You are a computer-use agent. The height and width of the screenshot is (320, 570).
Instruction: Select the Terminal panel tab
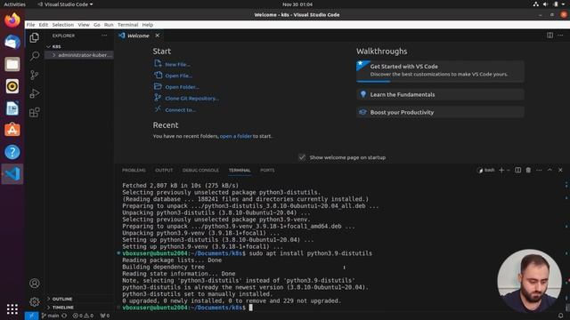[x=240, y=170]
